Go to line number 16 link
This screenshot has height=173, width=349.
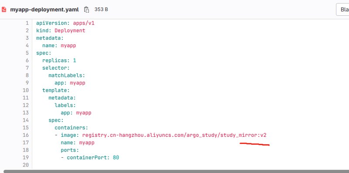tap(26, 135)
